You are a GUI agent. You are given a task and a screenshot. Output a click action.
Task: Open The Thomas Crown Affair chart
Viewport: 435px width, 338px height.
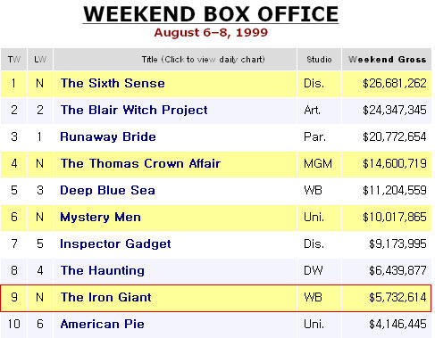140,163
